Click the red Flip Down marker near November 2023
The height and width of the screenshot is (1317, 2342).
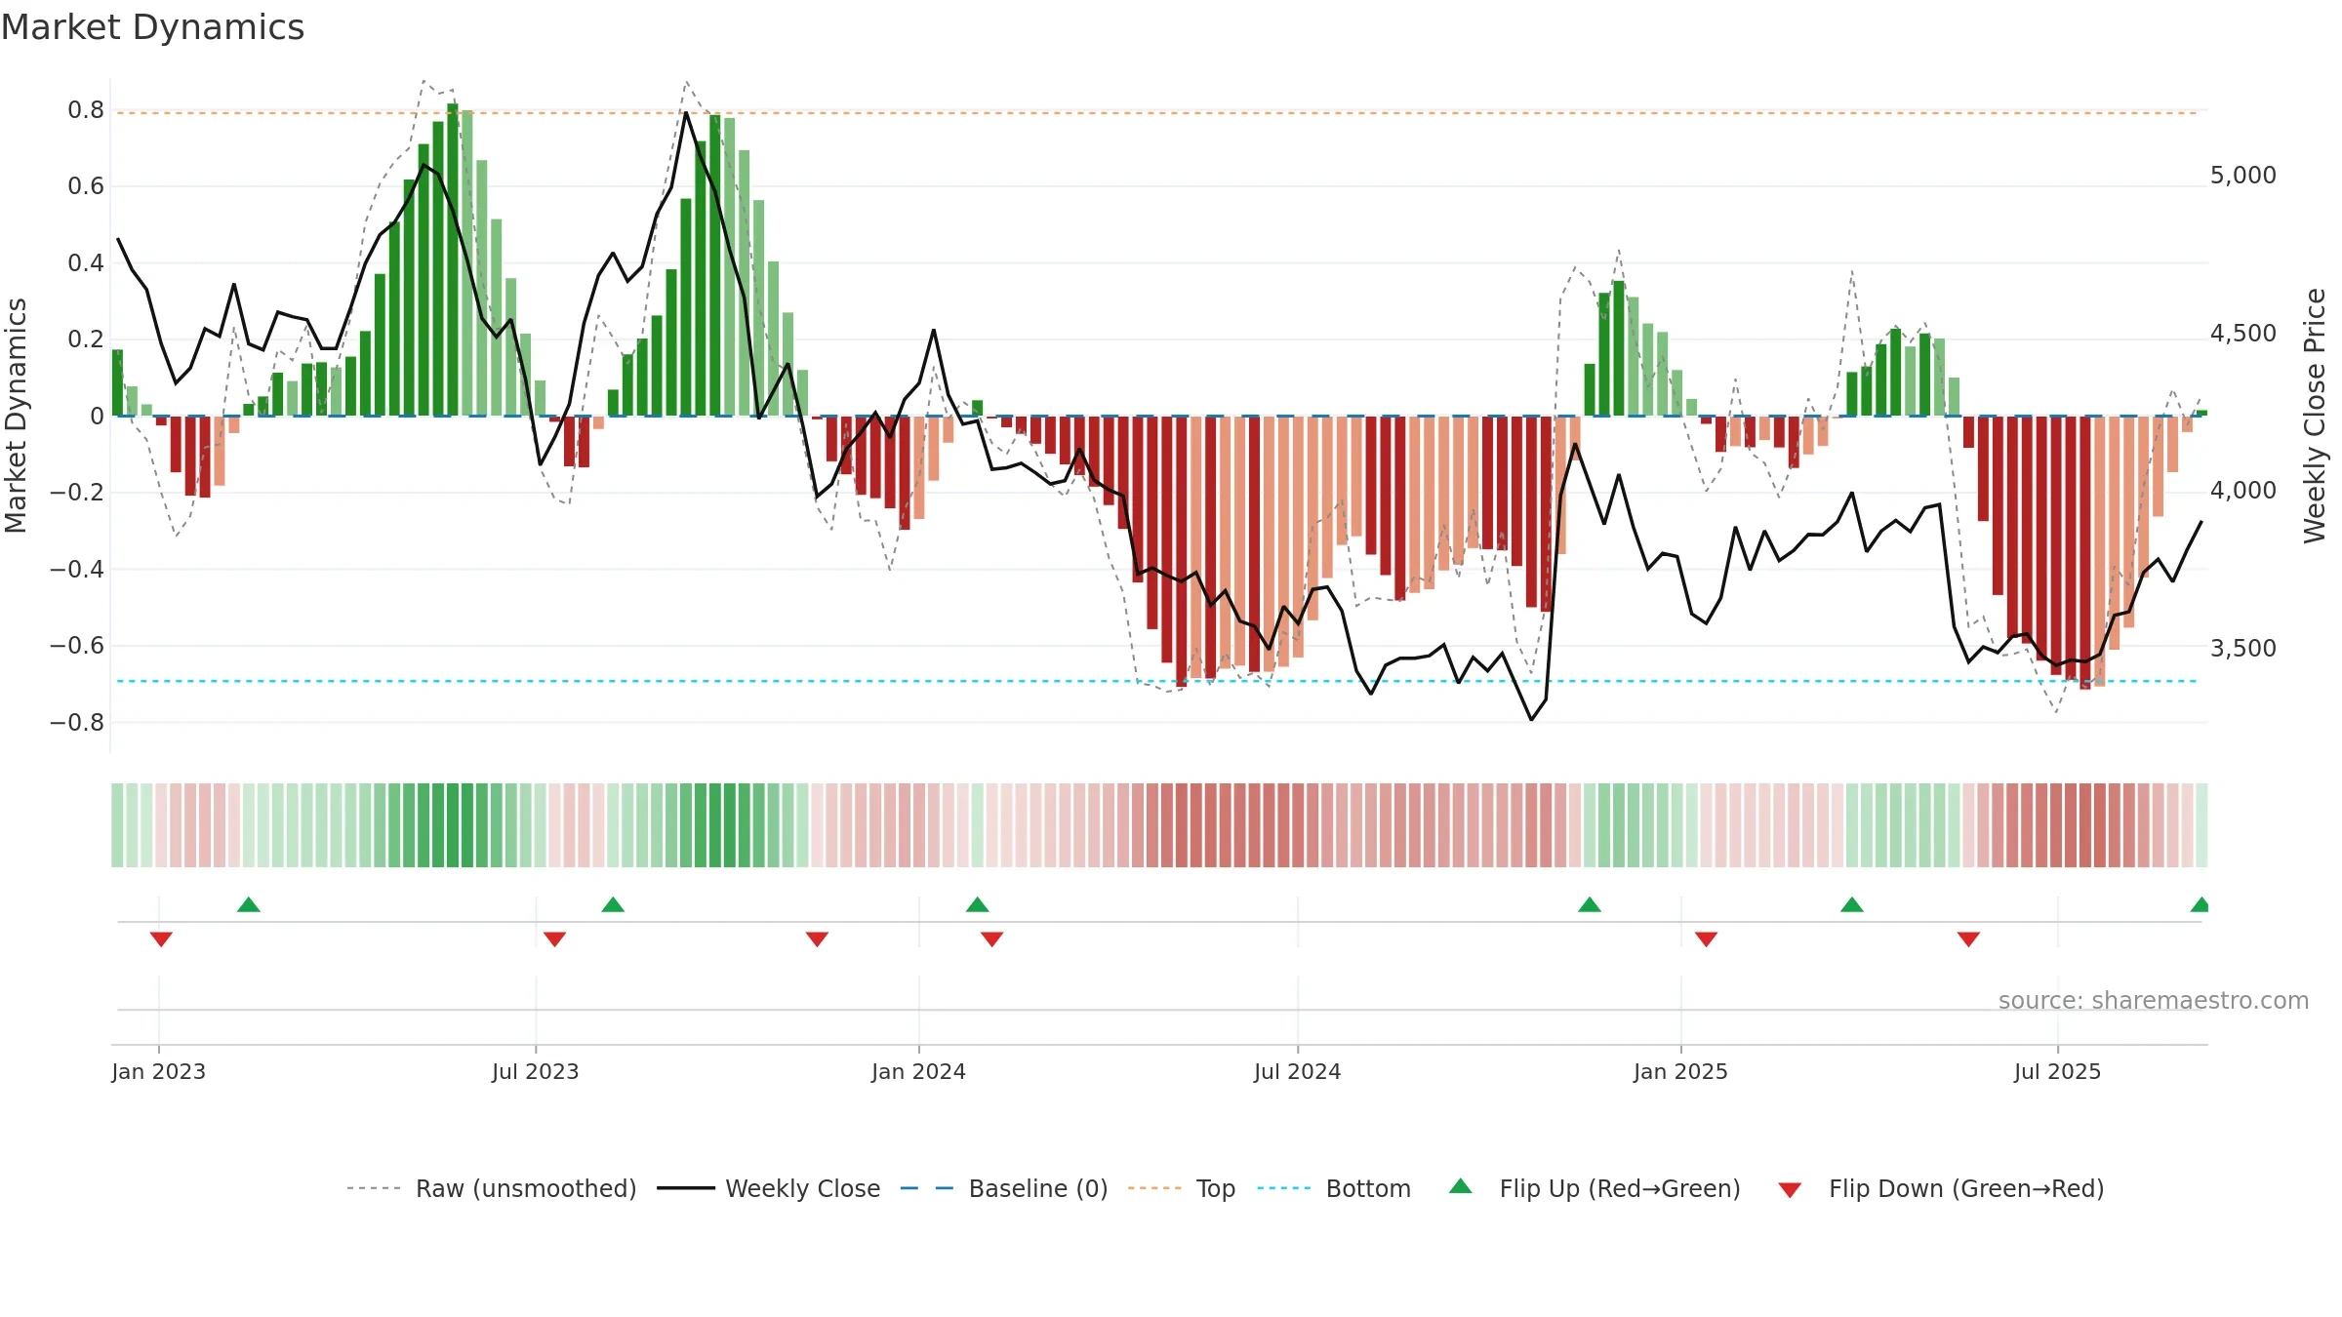tap(817, 939)
